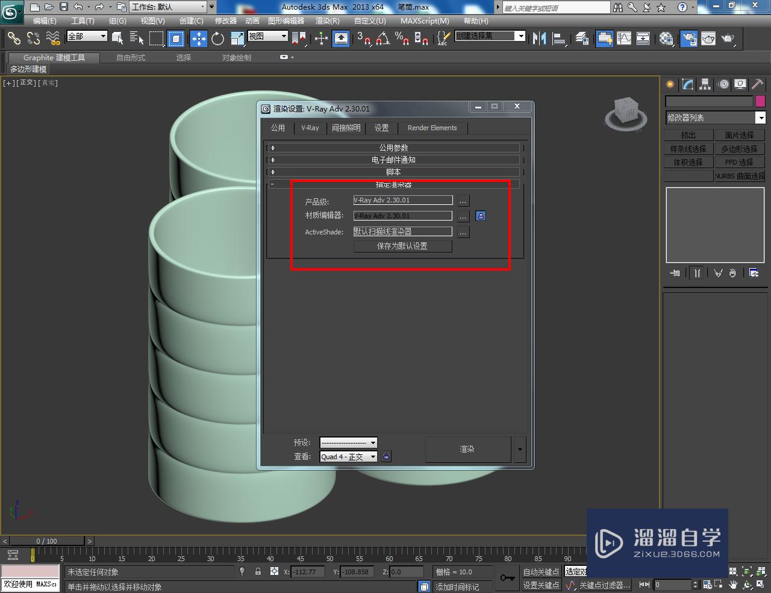Click the teapot Render Production icon

[728, 39]
